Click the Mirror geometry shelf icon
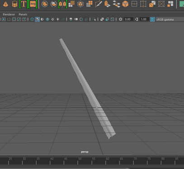The image size is (184, 169). 63,4
